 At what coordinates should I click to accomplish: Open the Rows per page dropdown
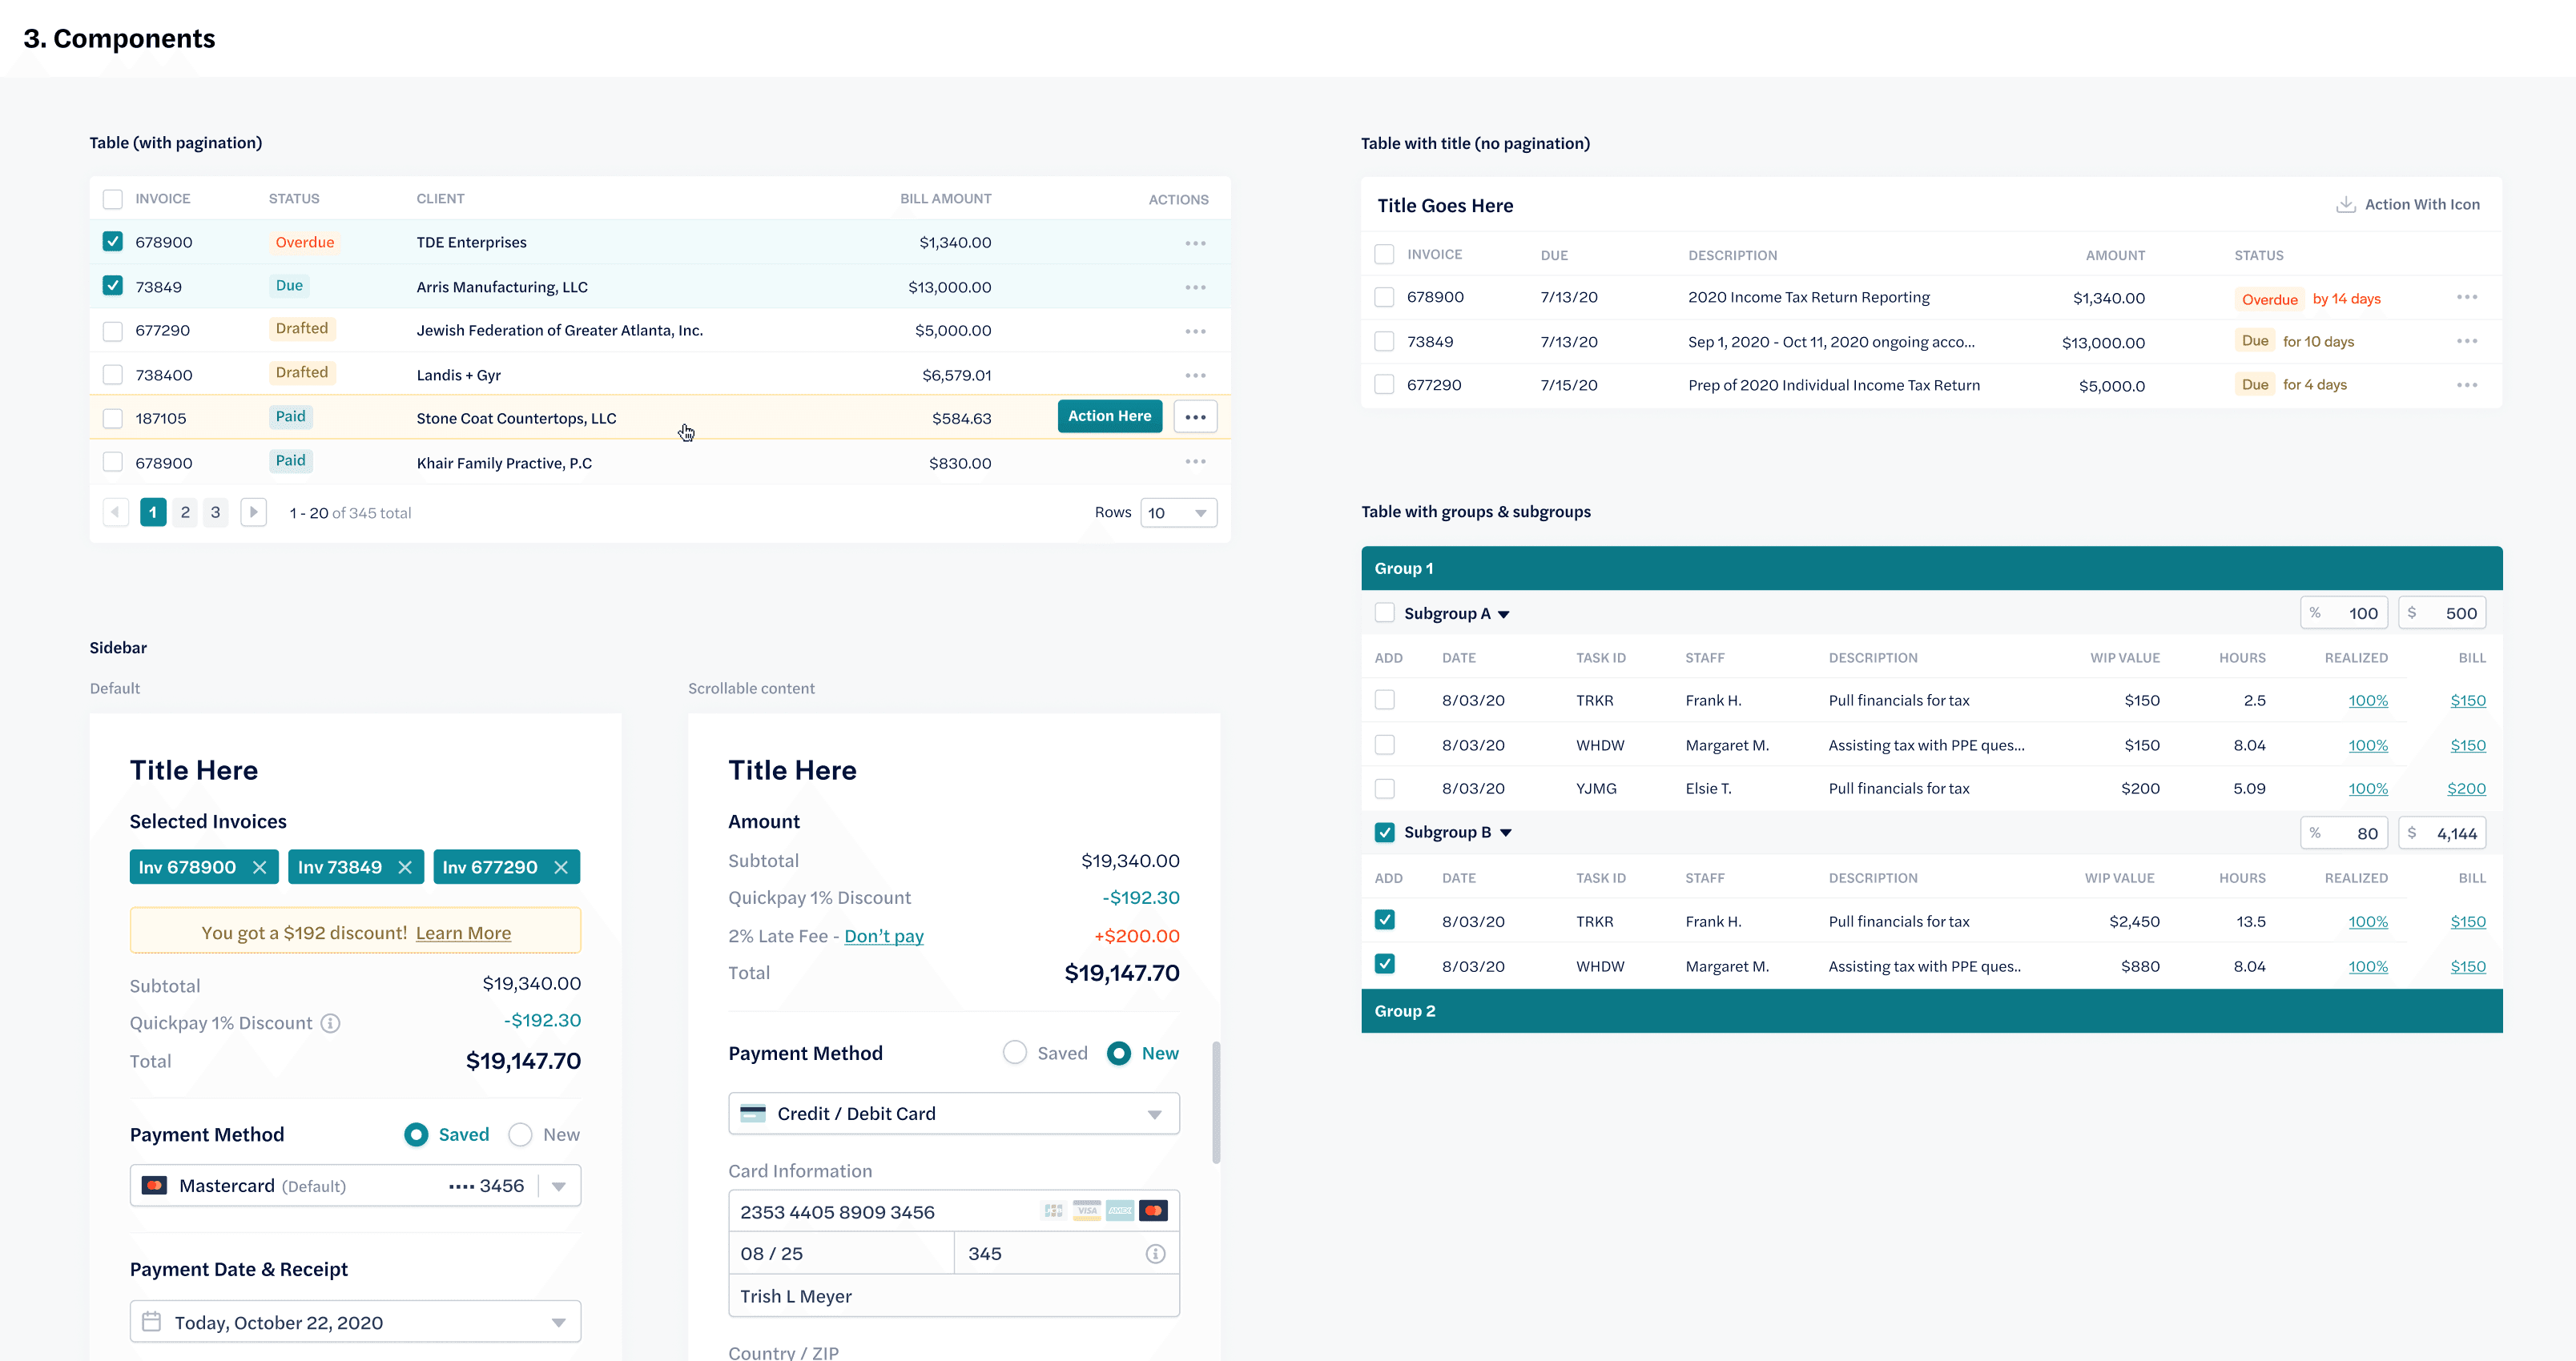1178,512
